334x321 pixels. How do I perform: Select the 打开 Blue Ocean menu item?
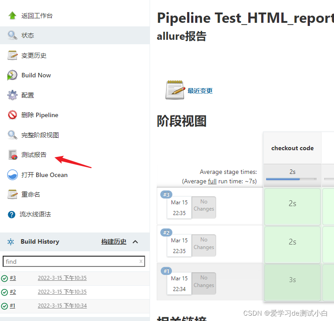click(44, 175)
